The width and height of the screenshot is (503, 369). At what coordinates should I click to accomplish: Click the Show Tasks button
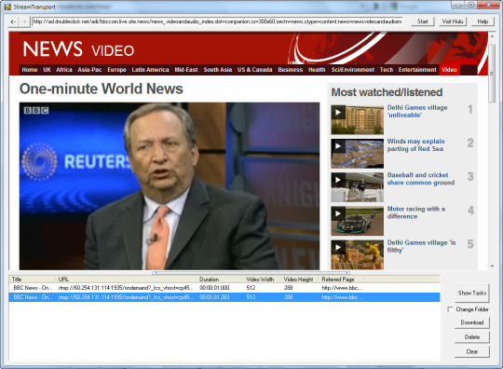pos(472,293)
